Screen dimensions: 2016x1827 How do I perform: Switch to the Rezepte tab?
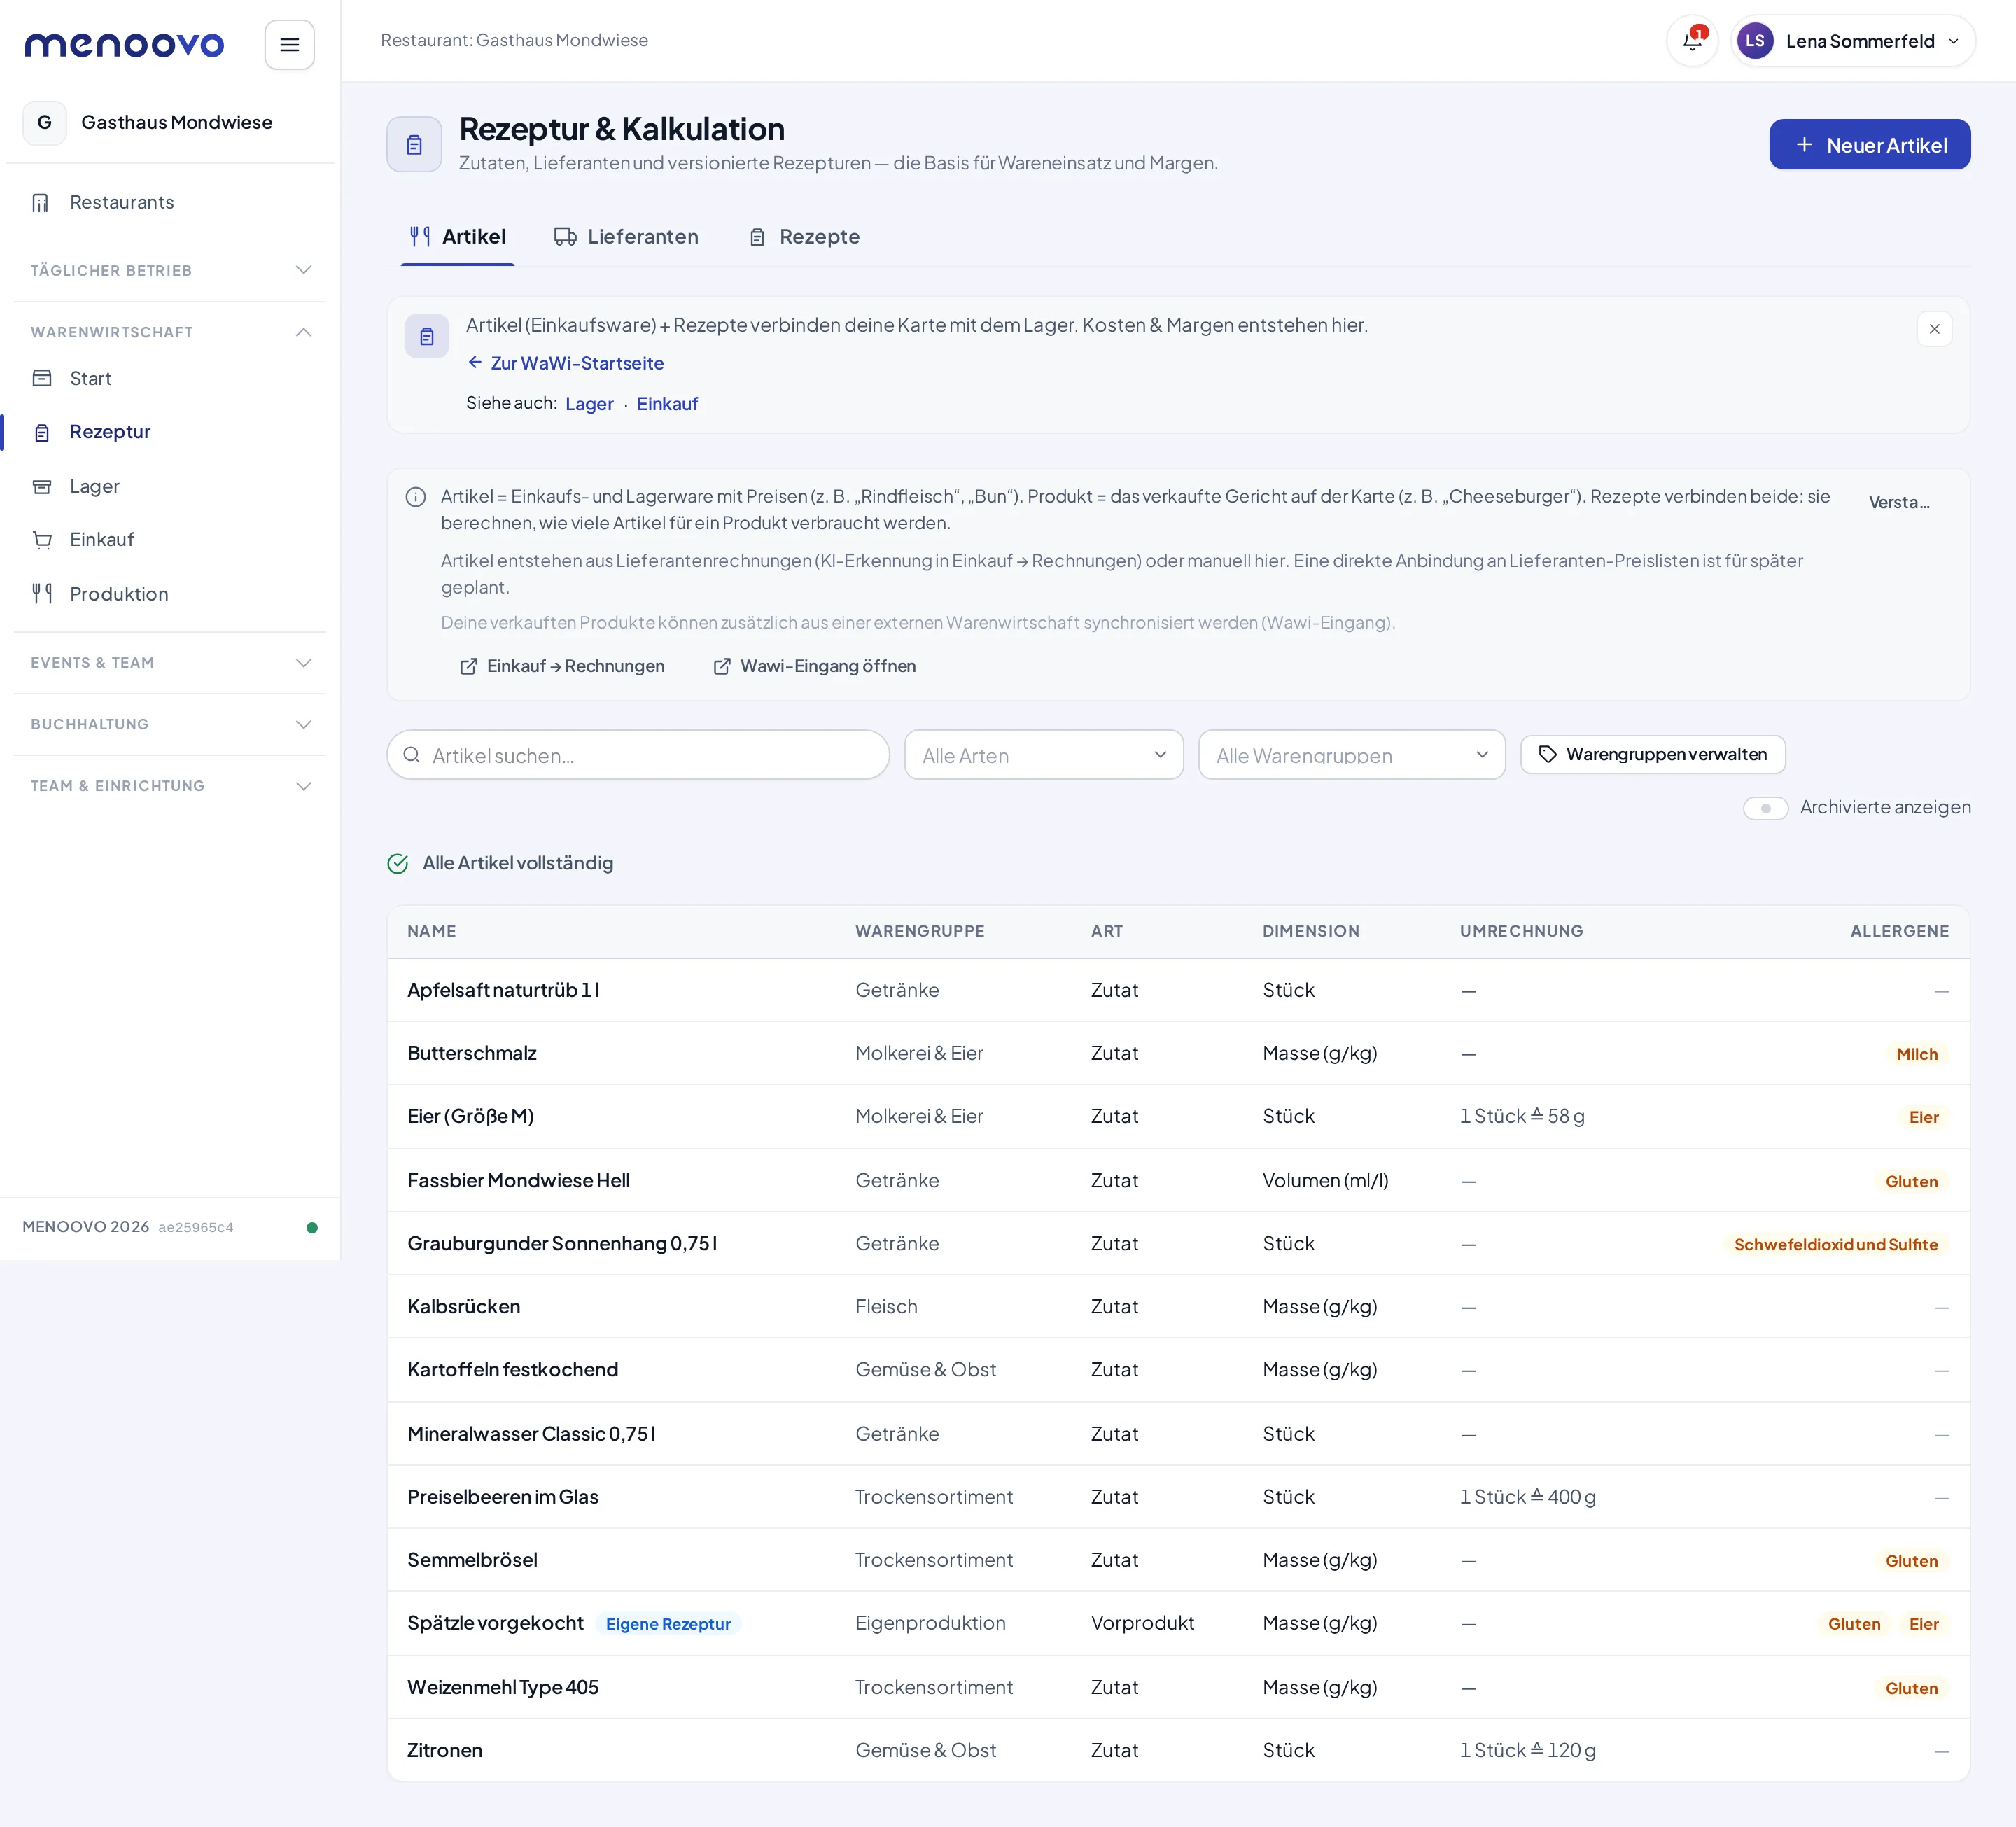[x=804, y=237]
